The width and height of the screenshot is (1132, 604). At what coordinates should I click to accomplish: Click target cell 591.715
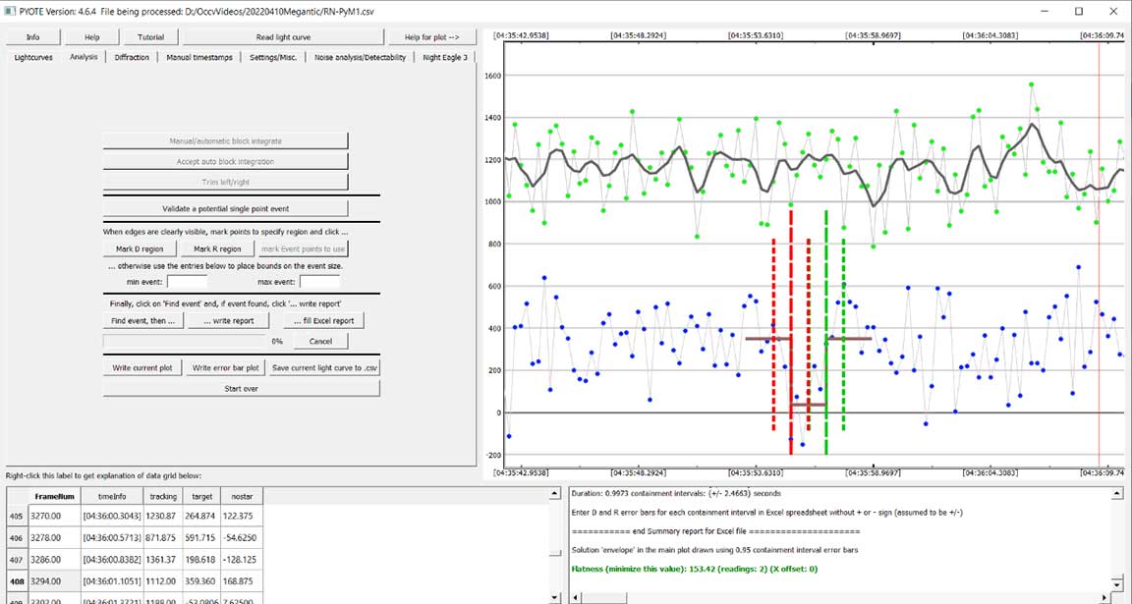point(201,537)
